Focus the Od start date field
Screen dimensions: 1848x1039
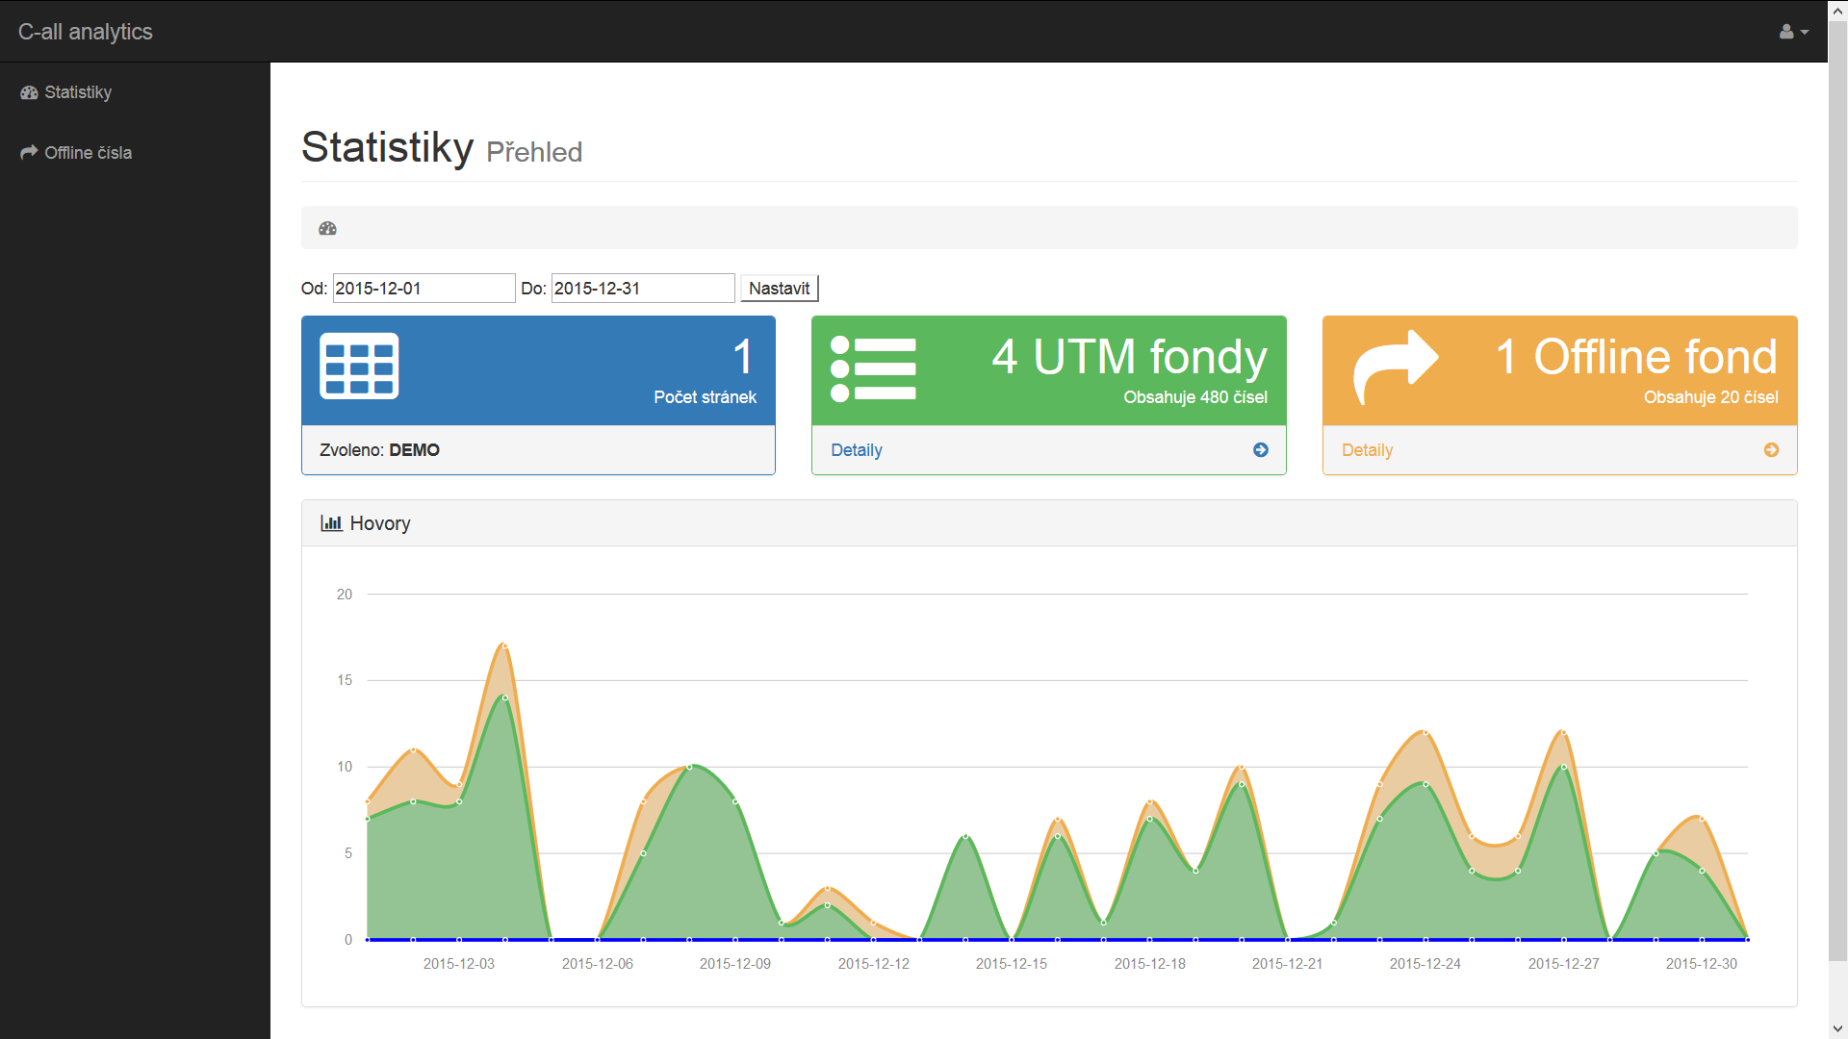423,289
